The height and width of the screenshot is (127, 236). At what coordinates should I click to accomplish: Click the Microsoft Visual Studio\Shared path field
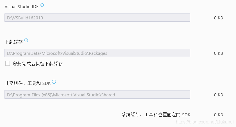[97, 94]
